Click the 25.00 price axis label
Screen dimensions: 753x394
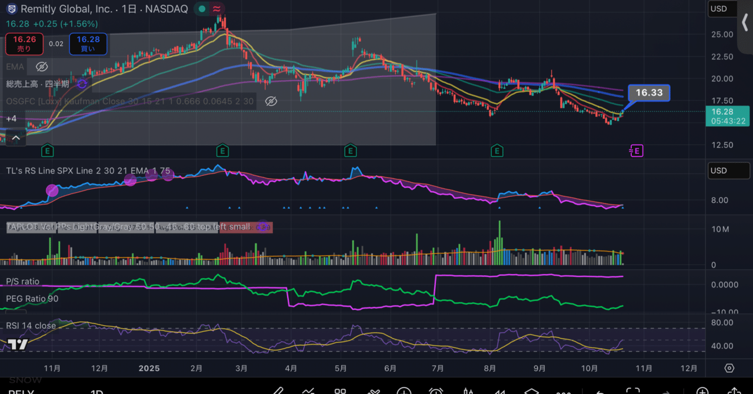click(x=722, y=35)
